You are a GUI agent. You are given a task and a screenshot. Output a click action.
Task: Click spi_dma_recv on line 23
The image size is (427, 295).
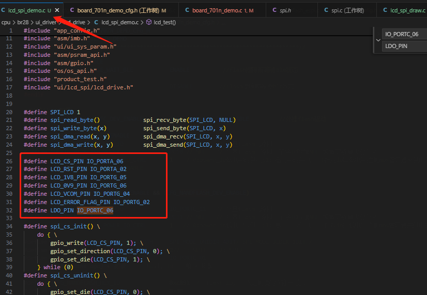pos(163,136)
